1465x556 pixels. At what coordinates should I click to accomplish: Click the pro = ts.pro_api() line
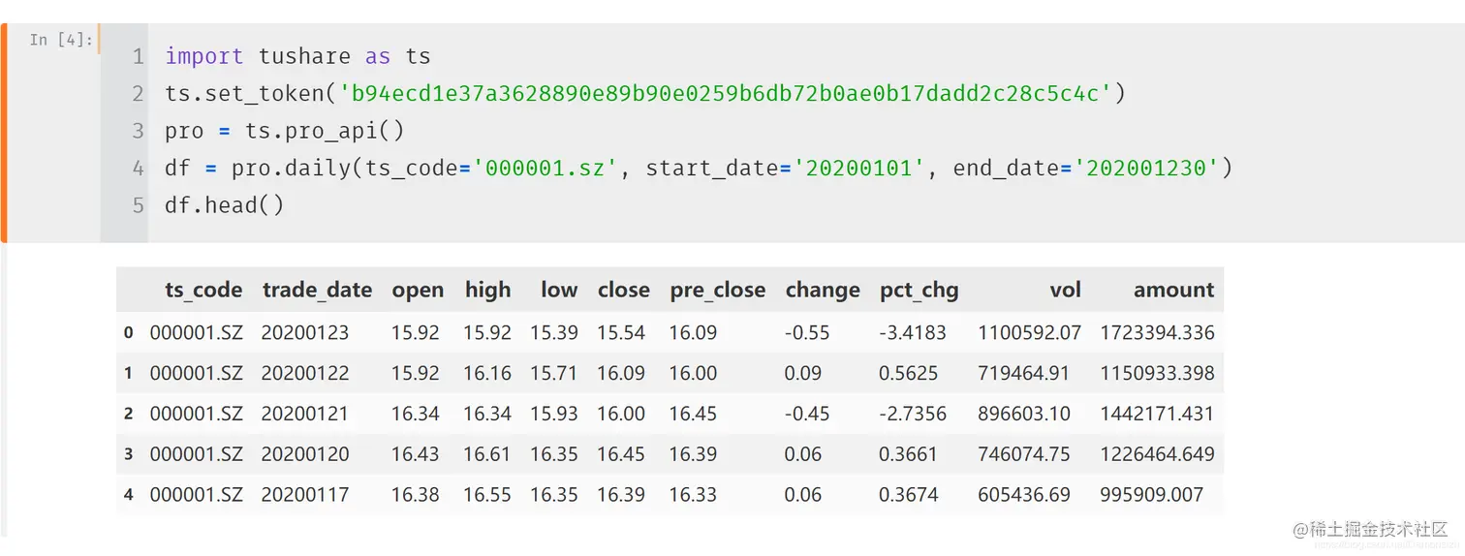[284, 131]
